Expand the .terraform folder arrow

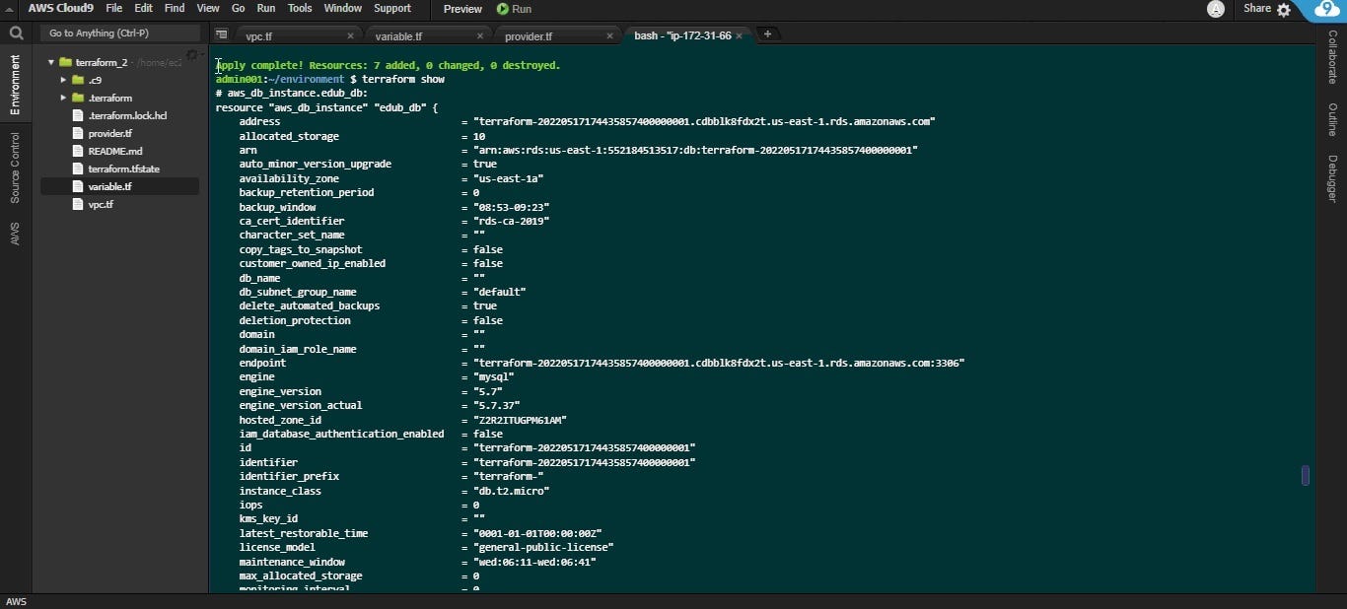click(64, 98)
